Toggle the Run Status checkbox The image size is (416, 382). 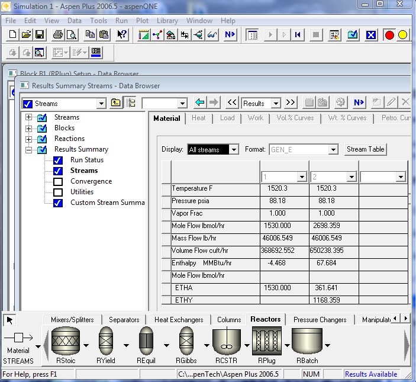[58, 160]
